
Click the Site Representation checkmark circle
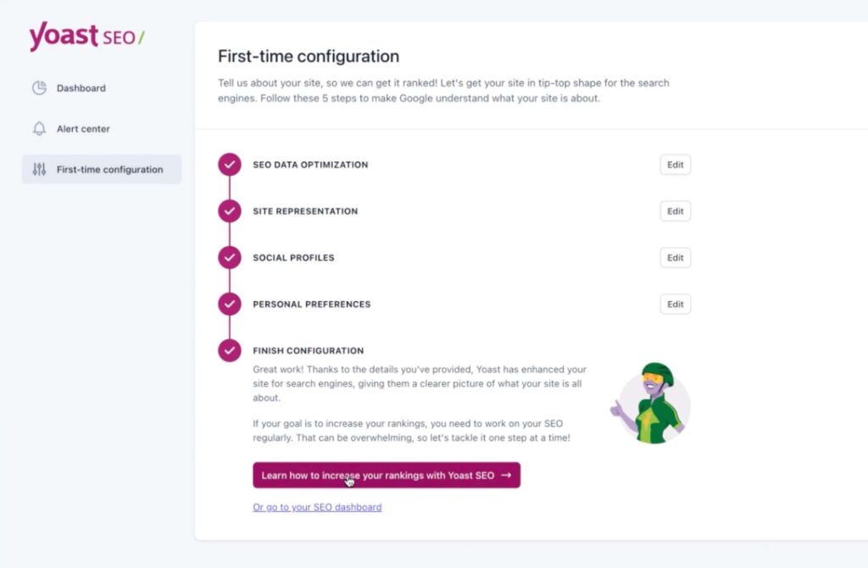(230, 211)
